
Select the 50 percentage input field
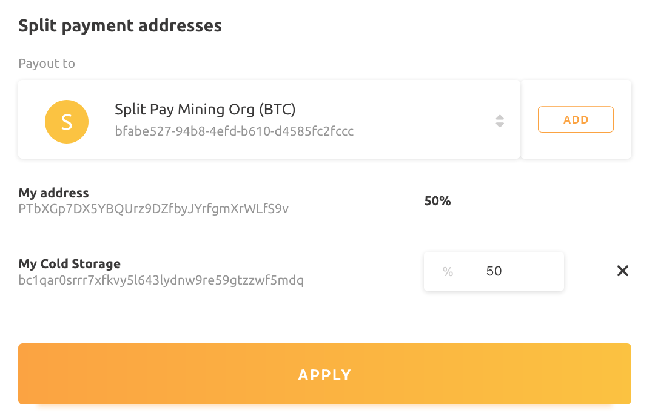pos(519,271)
